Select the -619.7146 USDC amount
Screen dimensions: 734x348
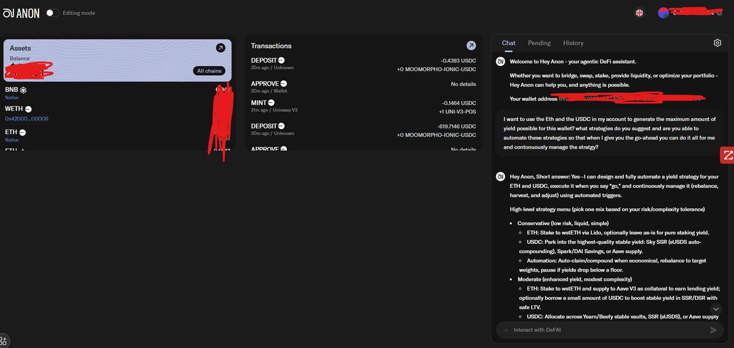pyautogui.click(x=456, y=126)
